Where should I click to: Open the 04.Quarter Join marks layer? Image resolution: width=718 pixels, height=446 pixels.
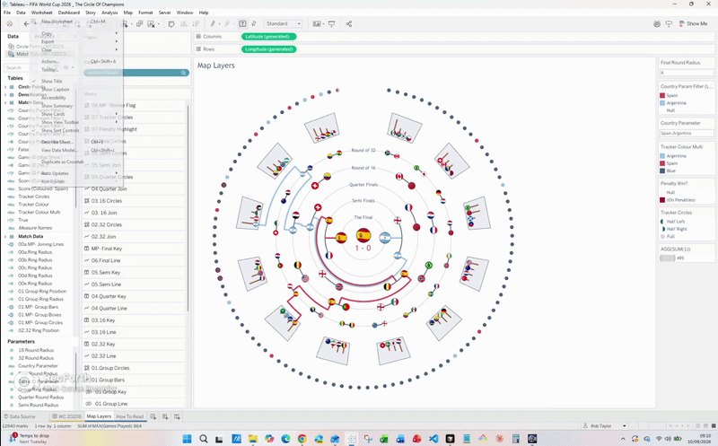pyautogui.click(x=134, y=188)
